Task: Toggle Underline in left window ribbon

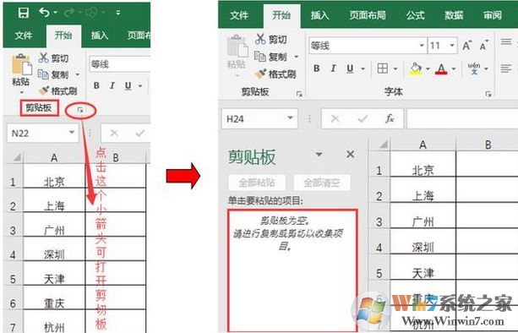Action: point(128,86)
